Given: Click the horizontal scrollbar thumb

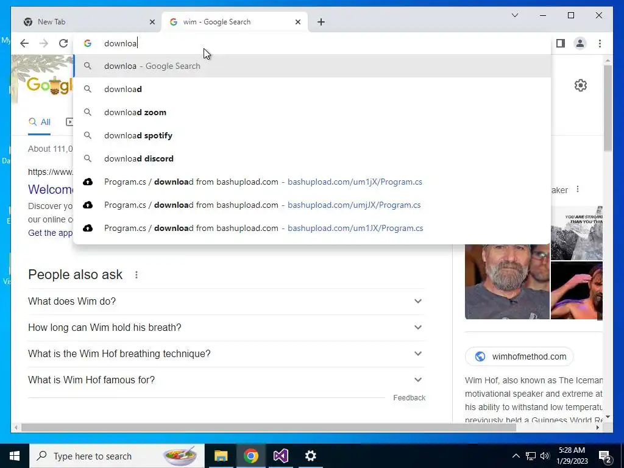Looking at the screenshot, I should 269,427.
